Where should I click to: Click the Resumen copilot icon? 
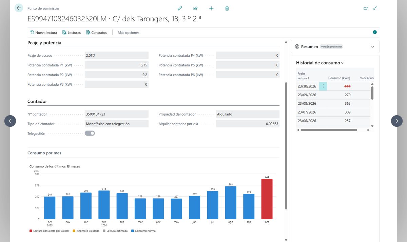297,46
